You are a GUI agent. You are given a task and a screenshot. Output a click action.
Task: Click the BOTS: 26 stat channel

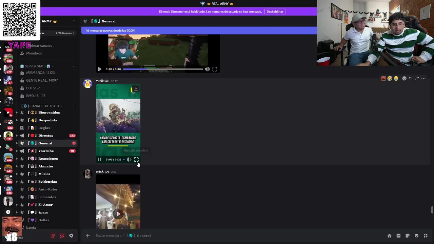[x=47, y=88]
